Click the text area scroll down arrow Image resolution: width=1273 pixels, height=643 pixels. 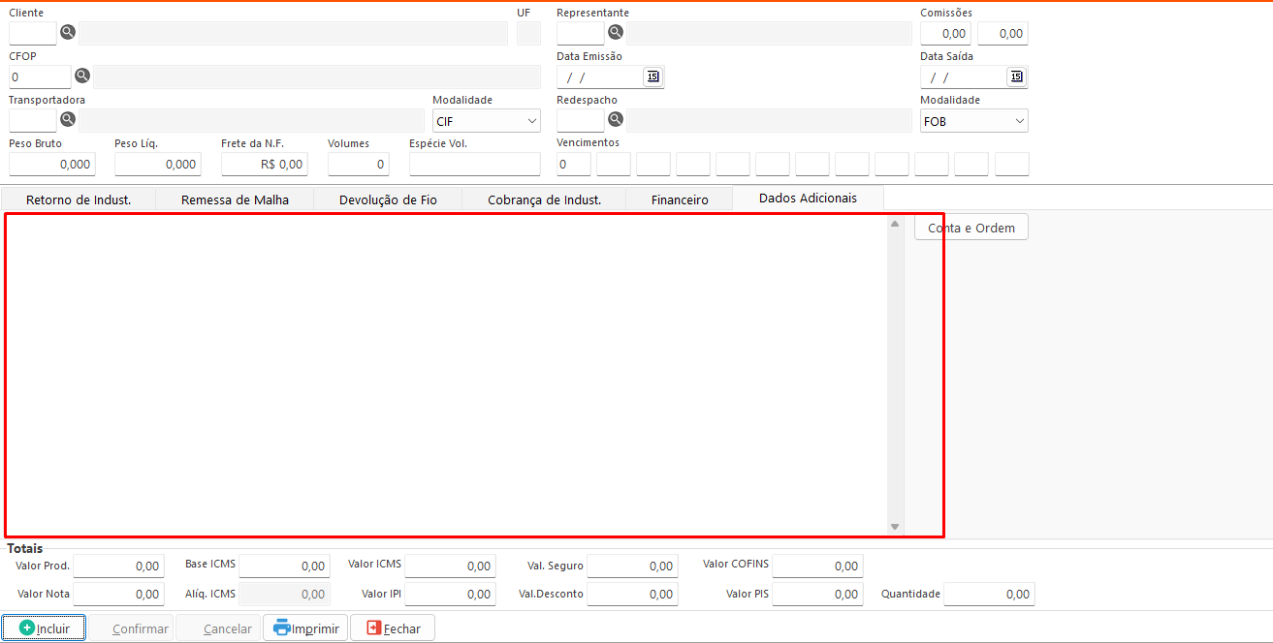click(895, 527)
